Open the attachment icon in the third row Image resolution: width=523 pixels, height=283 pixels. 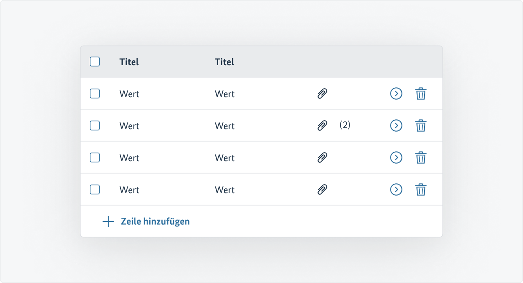coord(322,157)
